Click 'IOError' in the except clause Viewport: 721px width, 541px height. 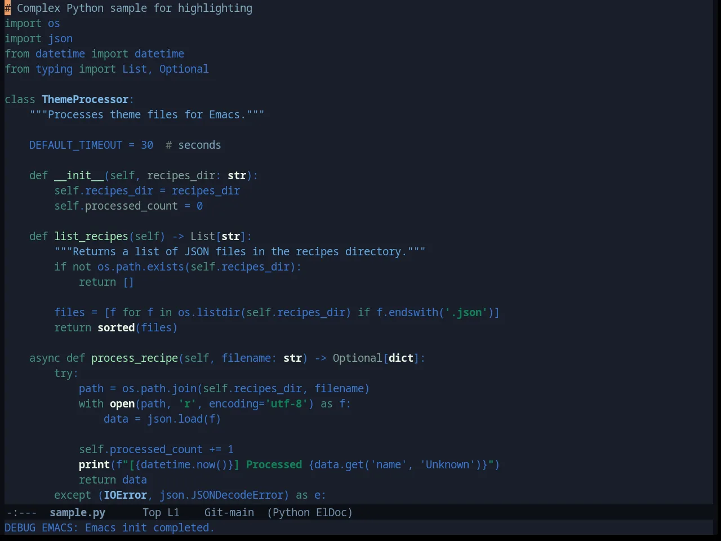125,495
